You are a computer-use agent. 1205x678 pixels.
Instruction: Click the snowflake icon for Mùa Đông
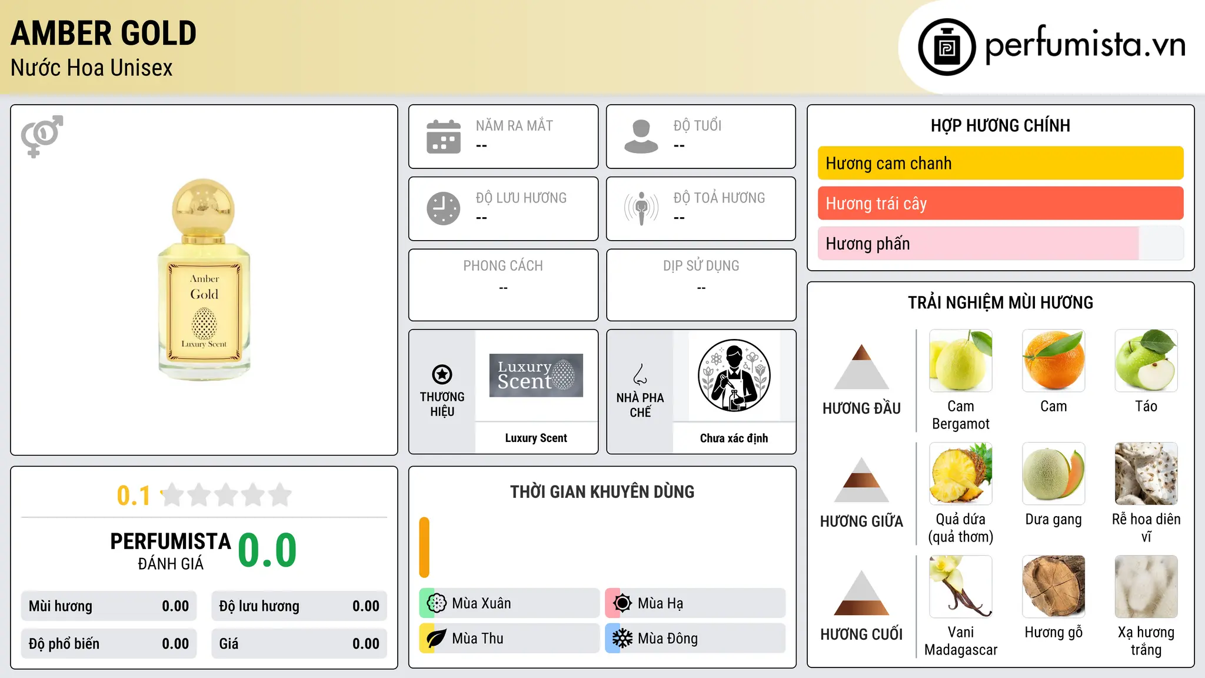tap(623, 639)
